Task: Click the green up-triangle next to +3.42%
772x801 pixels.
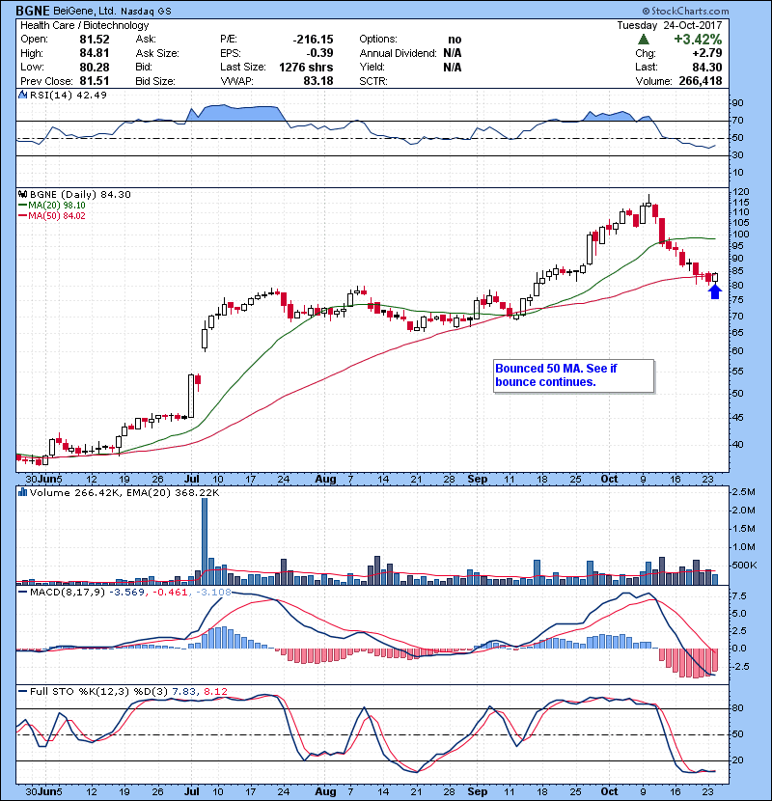Action: (644, 40)
